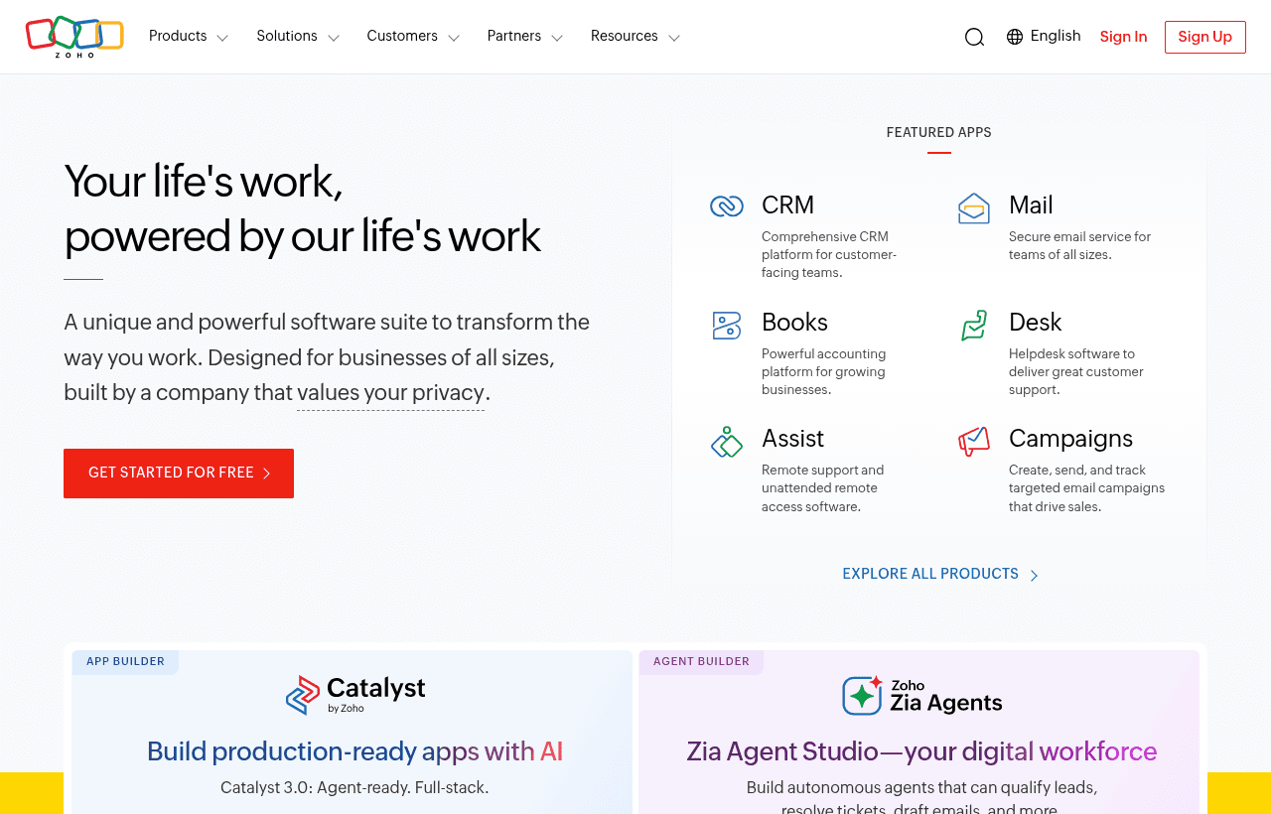Open the Desk app title
Screen dimensions: 1271x814
point(1035,323)
